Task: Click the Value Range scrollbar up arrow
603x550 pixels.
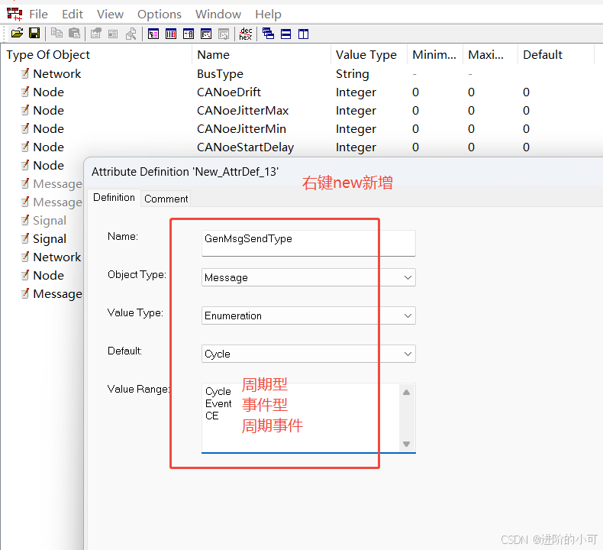Action: coord(407,392)
